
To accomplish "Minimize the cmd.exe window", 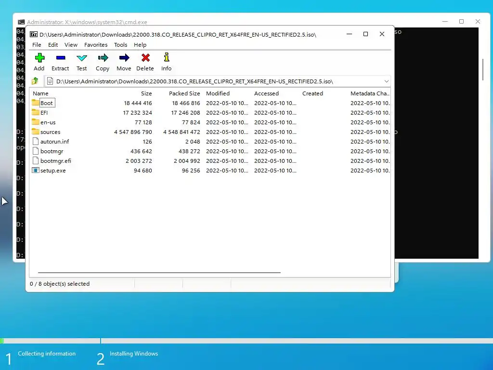I will tap(445, 21).
